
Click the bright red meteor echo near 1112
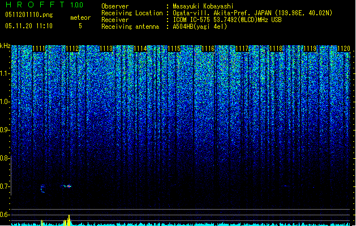[68, 186]
